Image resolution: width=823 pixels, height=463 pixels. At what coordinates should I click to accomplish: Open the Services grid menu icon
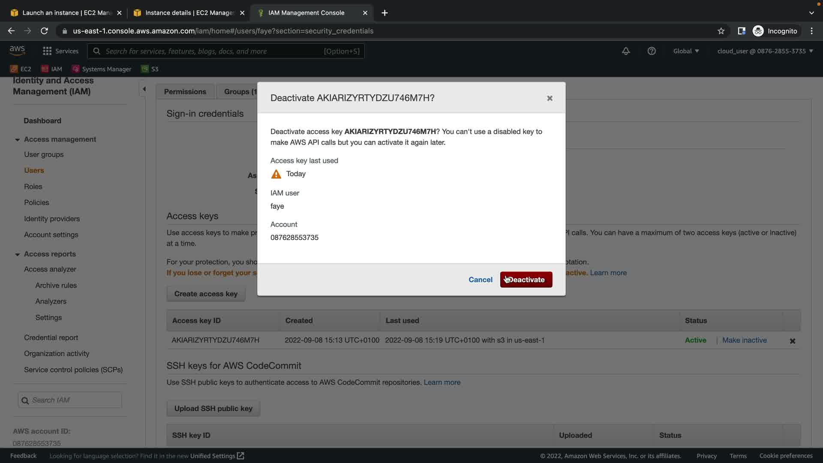tap(47, 51)
